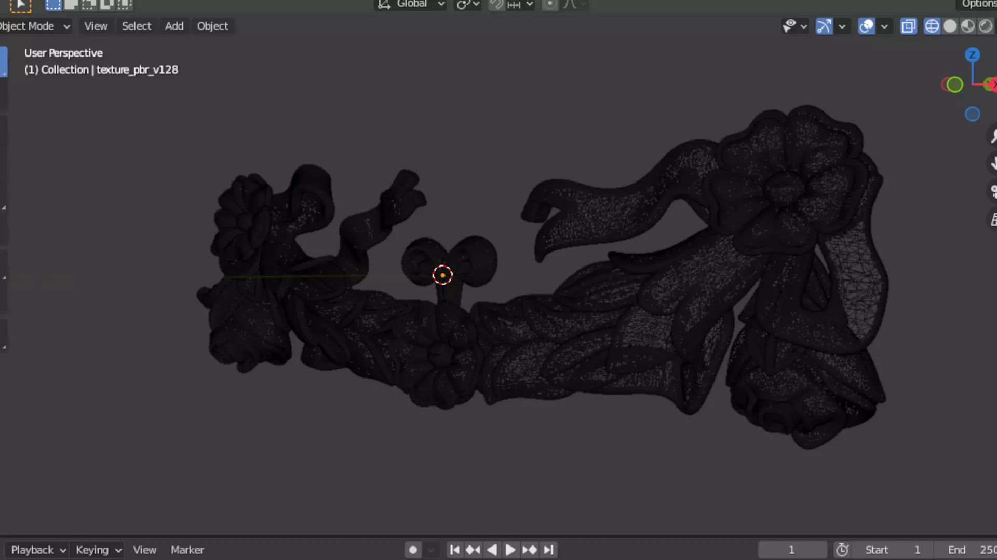
Task: Open overlays options dropdown arrow
Action: pyautogui.click(x=884, y=26)
